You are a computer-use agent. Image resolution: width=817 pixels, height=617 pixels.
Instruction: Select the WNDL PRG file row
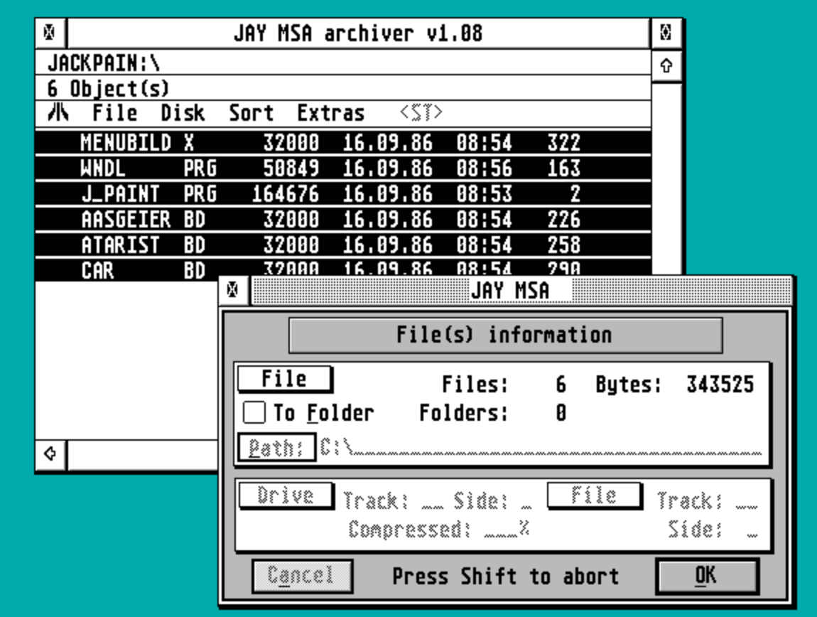point(343,168)
